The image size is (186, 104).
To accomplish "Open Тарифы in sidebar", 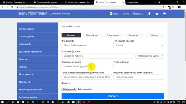I will [37, 67].
